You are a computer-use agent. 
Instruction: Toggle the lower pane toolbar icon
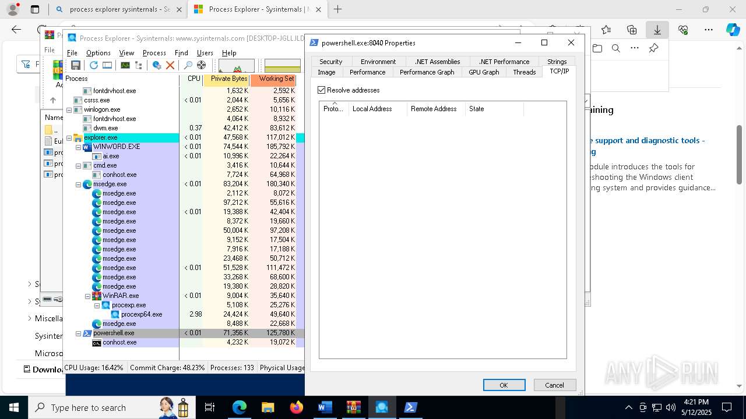coord(107,65)
